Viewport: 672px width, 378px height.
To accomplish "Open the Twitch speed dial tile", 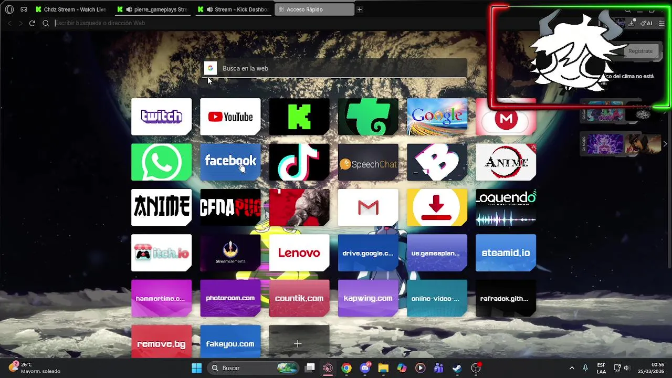I will pyautogui.click(x=161, y=117).
